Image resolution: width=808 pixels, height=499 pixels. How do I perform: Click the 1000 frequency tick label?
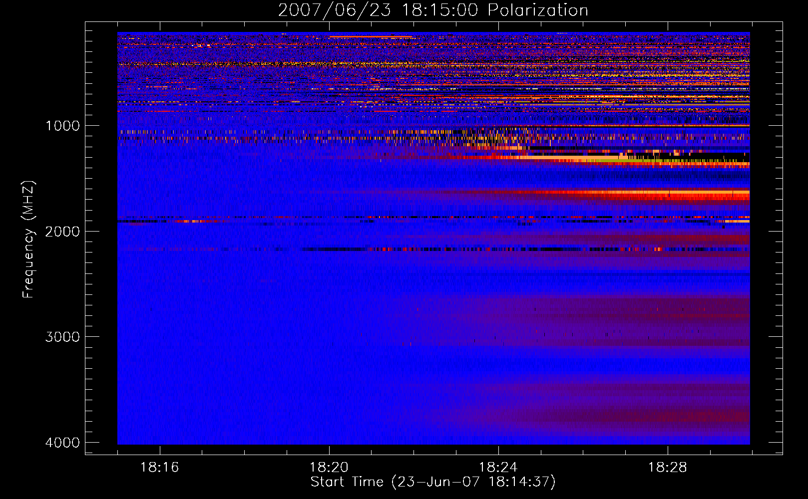click(62, 125)
